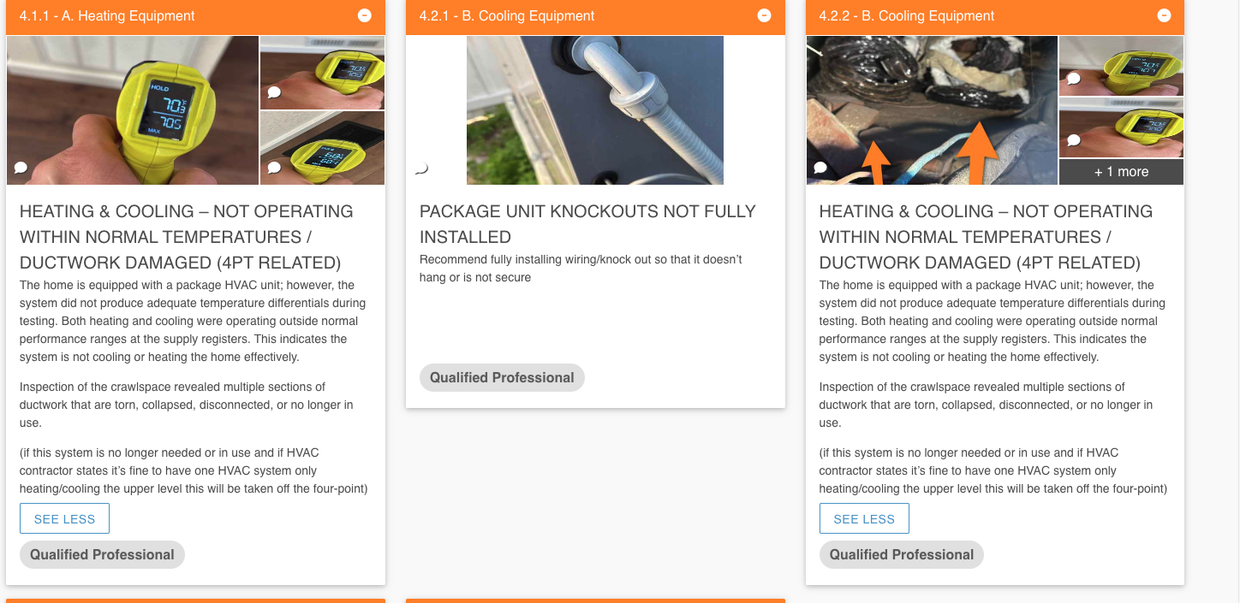Click 'The home is equipped' paragraph in card 4.1.1

click(x=193, y=321)
